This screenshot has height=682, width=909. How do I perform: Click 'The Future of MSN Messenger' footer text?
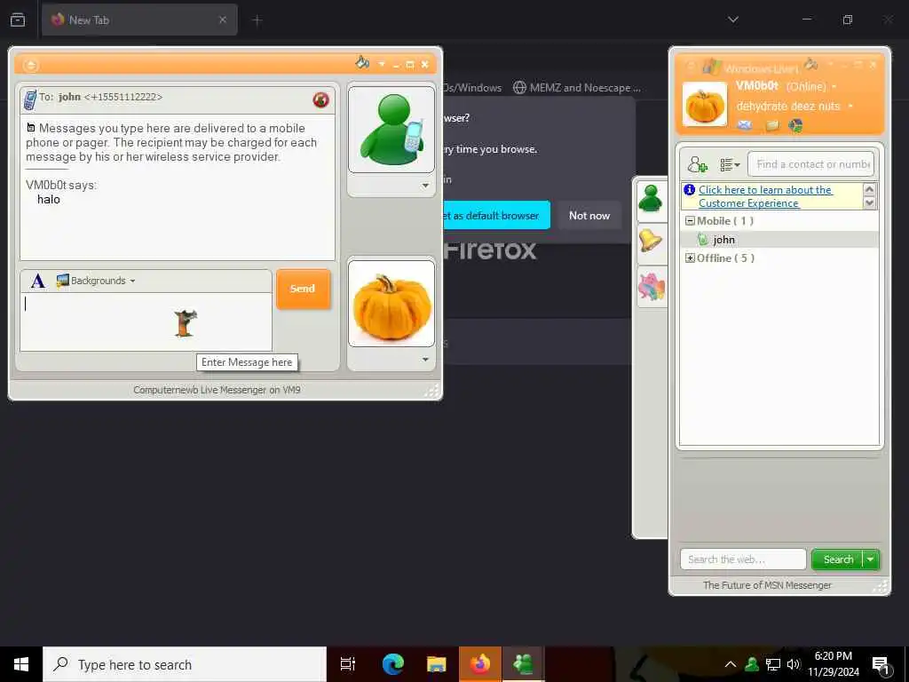click(767, 585)
